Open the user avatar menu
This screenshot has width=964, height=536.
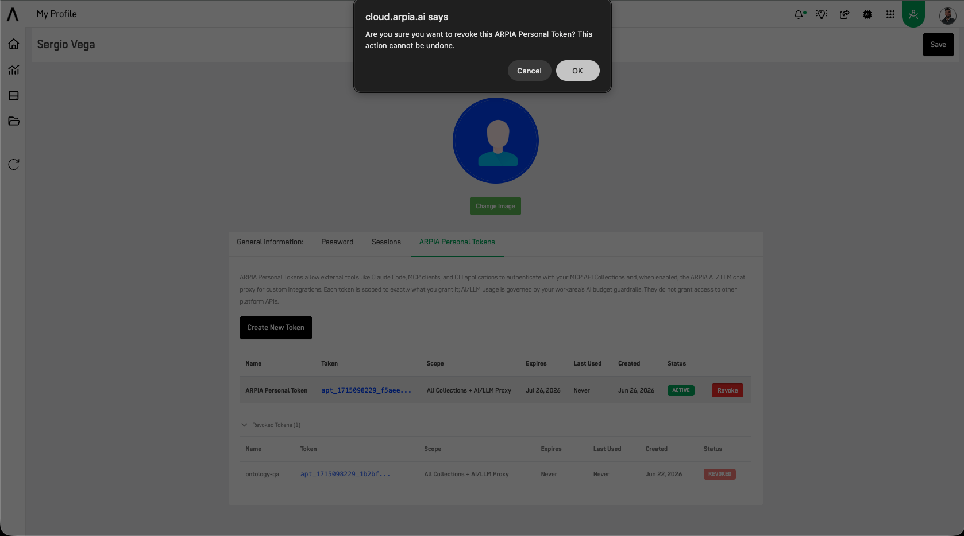coord(947,15)
